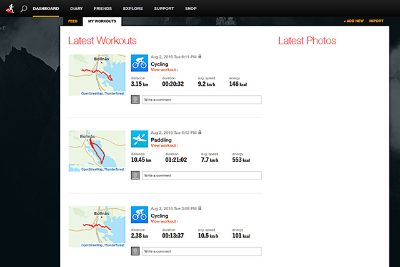This screenshot has width=400, height=267.
Task: Click the paddling kayak activity icon
Action: 139,138
